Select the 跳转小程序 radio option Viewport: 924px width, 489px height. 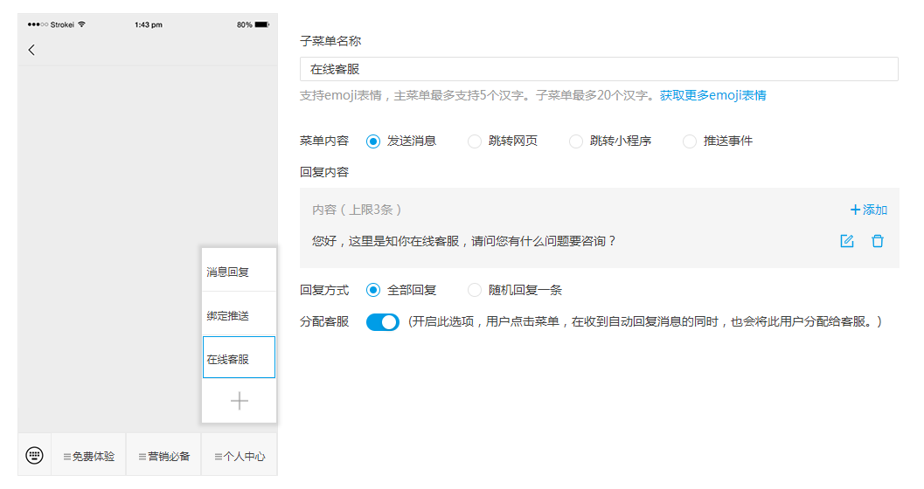pyautogui.click(x=576, y=141)
